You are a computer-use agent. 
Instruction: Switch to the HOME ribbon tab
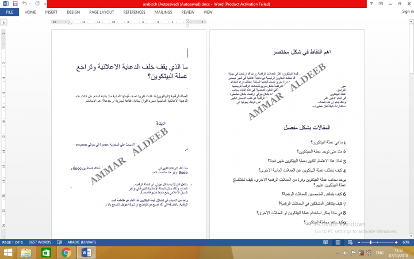(30, 12)
